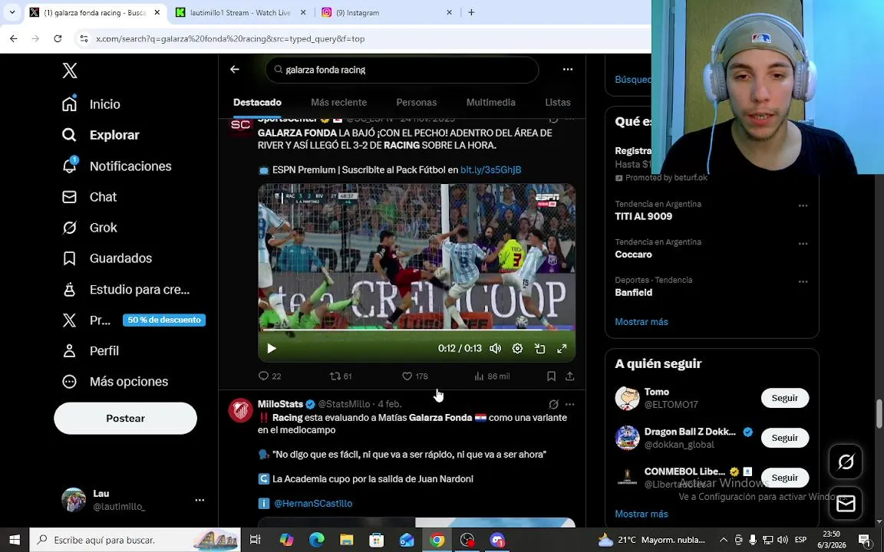Open Explorar in sidebar

click(x=101, y=135)
